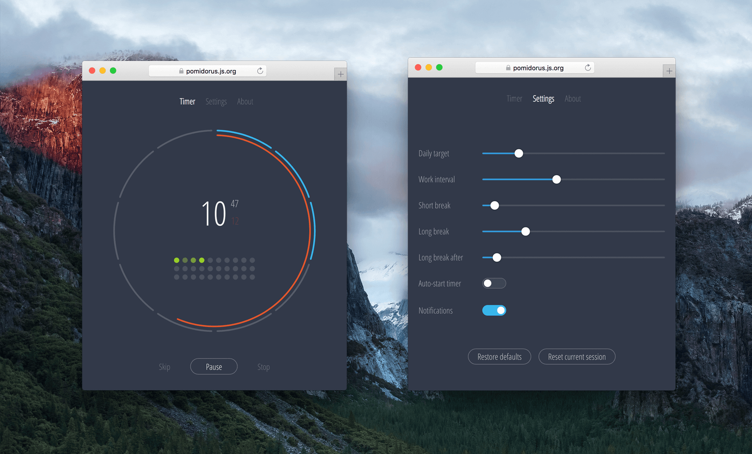Reload page in Timer window address bar
752x454 pixels.
(x=260, y=71)
